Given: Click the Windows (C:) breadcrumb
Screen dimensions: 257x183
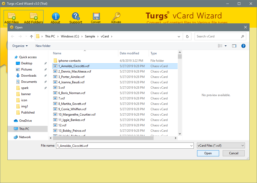Looking at the screenshot, I should point(70,36).
